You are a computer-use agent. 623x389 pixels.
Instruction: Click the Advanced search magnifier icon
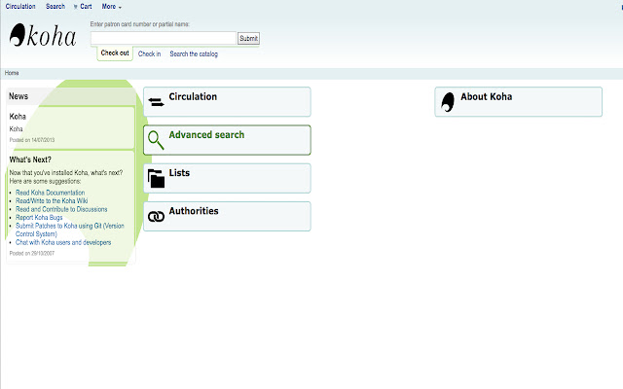156,140
